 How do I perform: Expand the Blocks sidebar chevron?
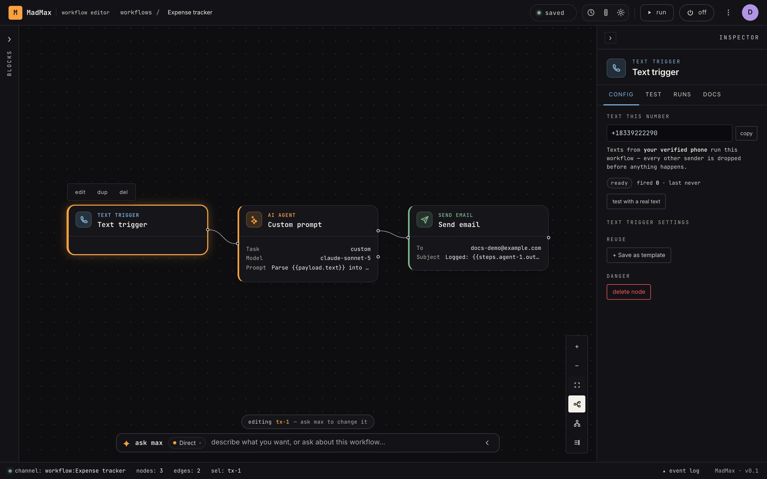pyautogui.click(x=10, y=39)
